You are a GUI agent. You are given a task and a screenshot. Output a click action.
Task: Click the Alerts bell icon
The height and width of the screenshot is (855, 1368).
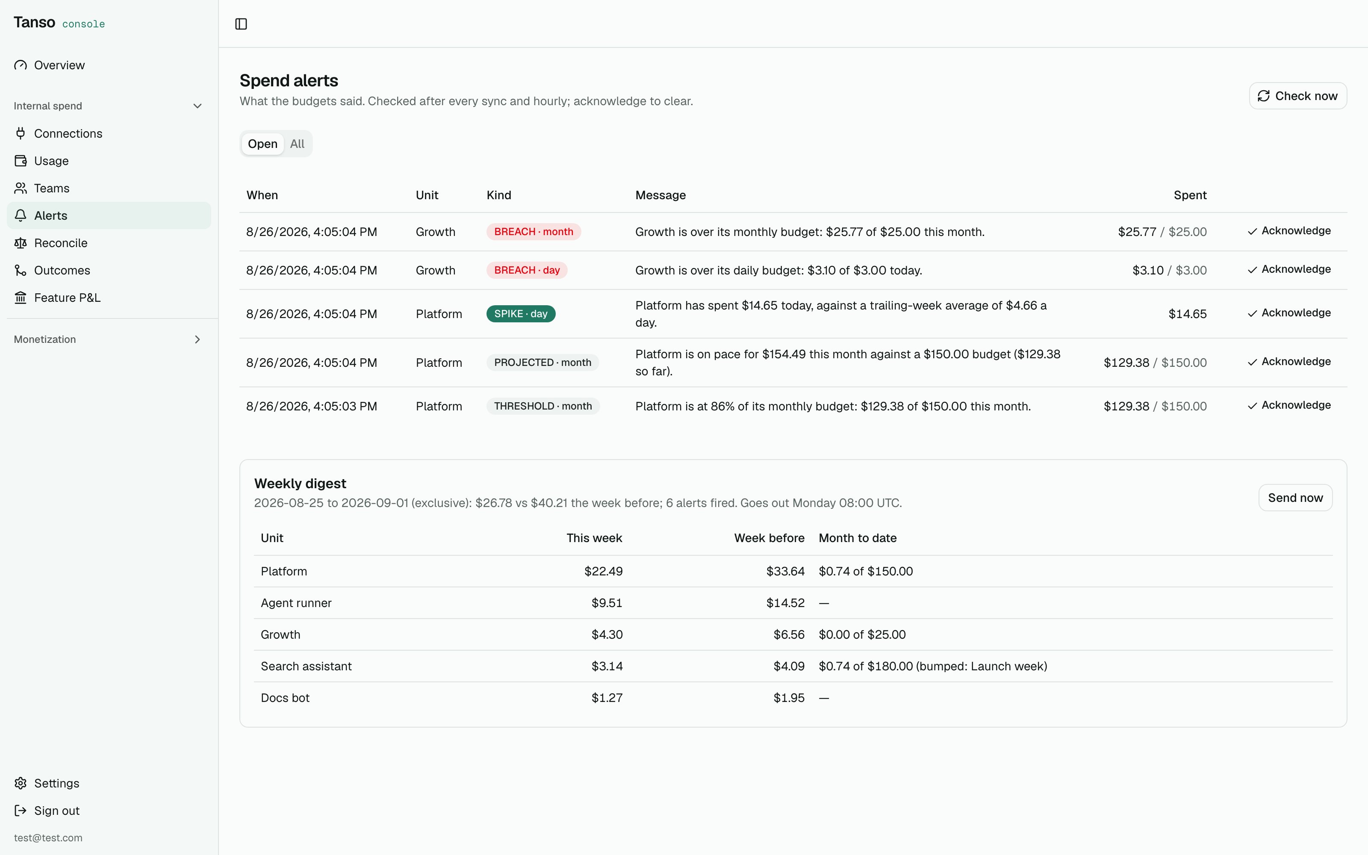pos(21,215)
